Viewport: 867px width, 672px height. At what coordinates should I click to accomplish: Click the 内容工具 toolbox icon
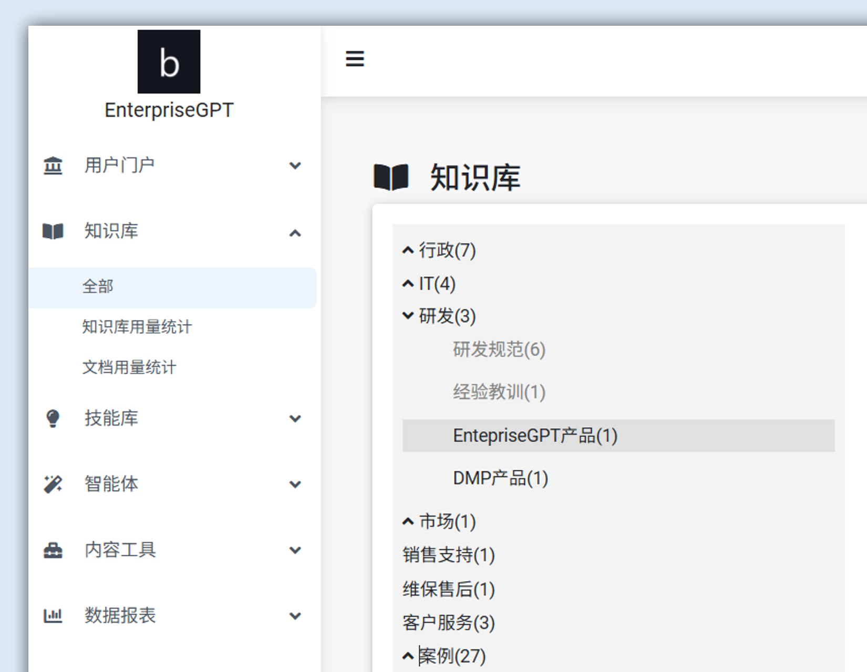point(53,550)
